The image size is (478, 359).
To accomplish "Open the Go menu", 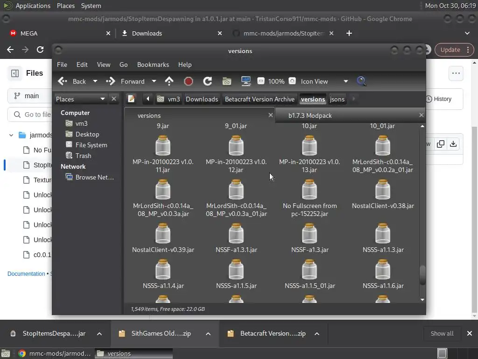I will click(123, 65).
